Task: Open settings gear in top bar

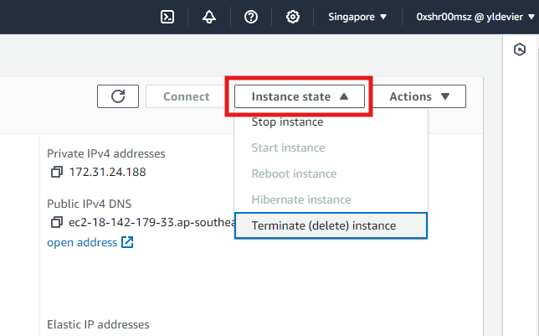Action: pos(293,17)
